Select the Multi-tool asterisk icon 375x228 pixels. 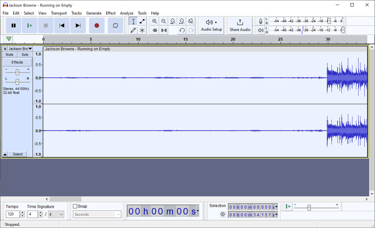(x=142, y=30)
